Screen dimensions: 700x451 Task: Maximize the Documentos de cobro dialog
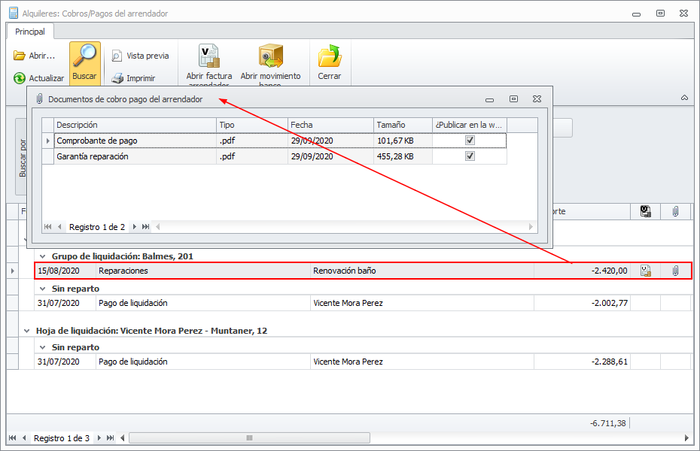click(x=513, y=99)
